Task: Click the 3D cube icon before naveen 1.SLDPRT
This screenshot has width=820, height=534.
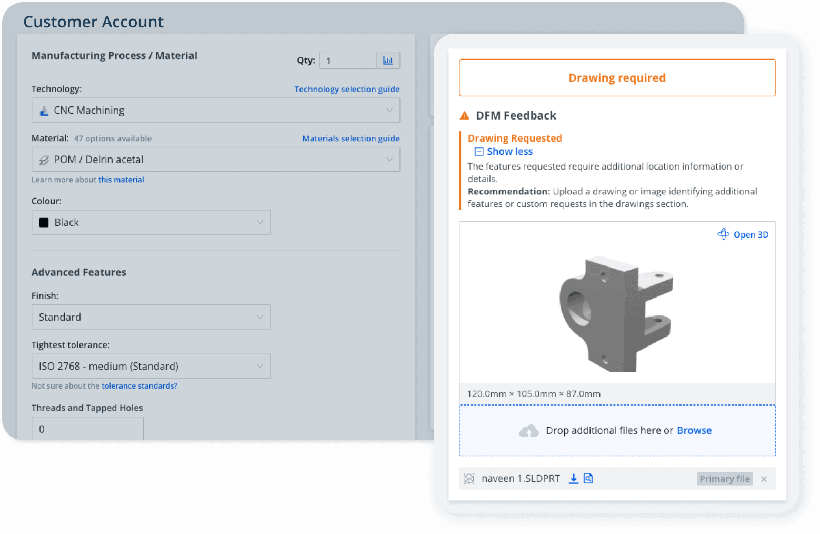Action: coord(469,479)
